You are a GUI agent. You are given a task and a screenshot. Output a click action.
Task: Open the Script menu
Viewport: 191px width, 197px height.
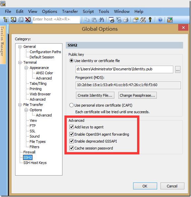88,12
